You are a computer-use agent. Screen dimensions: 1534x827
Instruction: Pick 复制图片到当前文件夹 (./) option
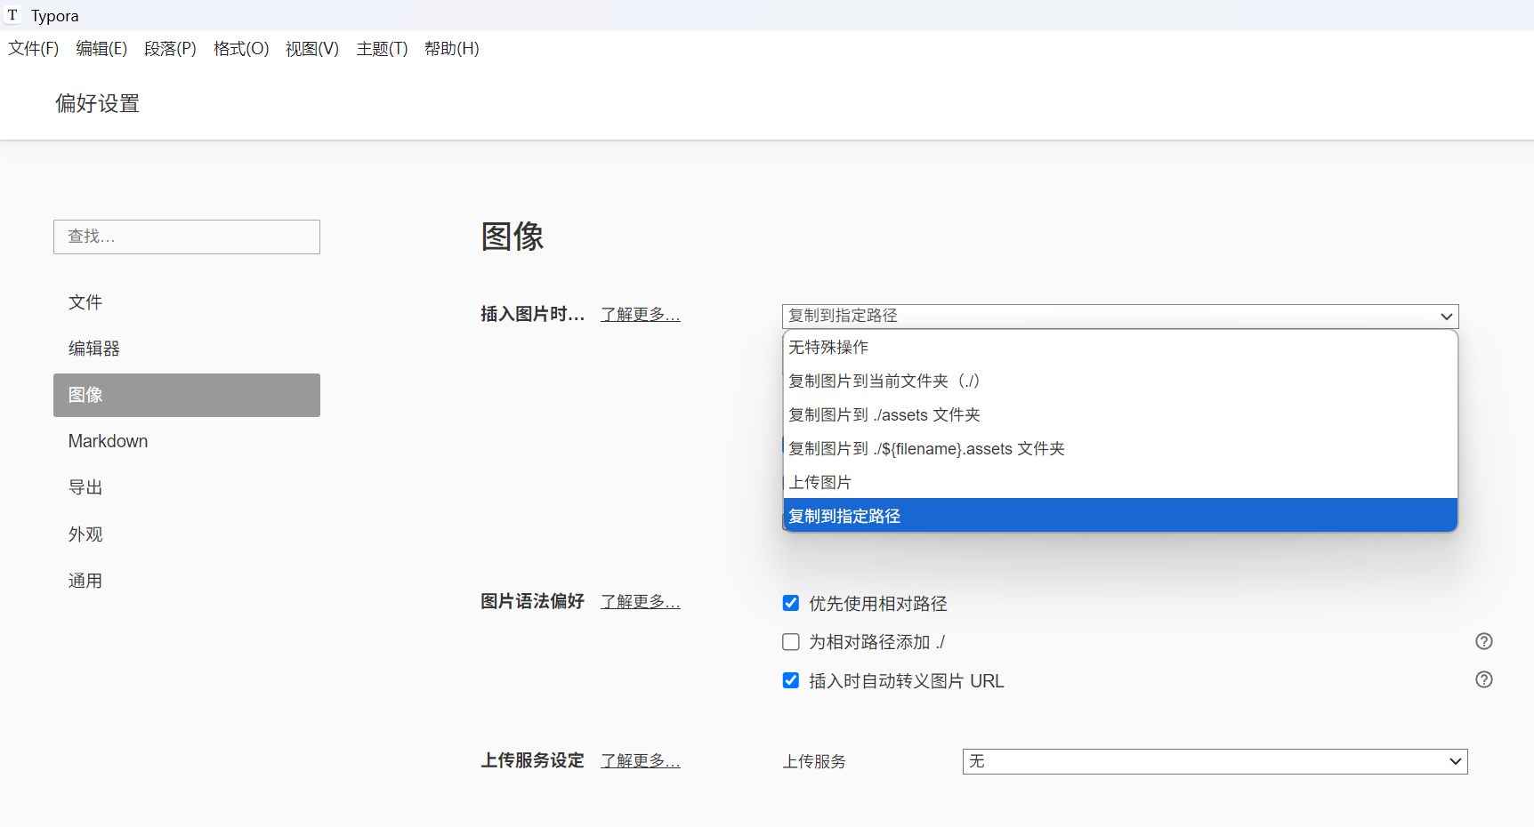[x=883, y=381]
